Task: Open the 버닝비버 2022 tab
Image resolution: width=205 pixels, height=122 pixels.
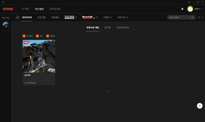Action: [x=123, y=28]
